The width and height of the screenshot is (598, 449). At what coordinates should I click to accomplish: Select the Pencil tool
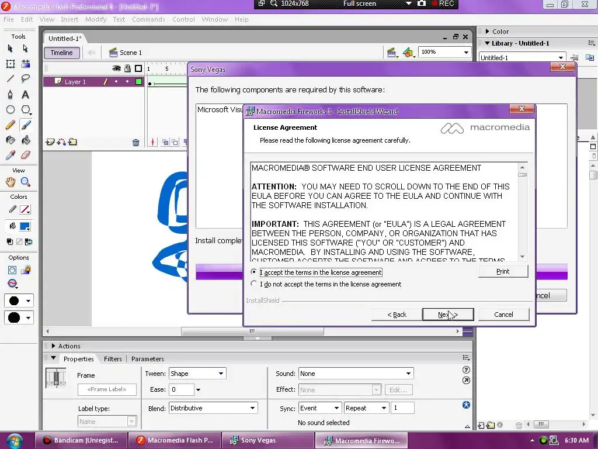click(x=11, y=125)
